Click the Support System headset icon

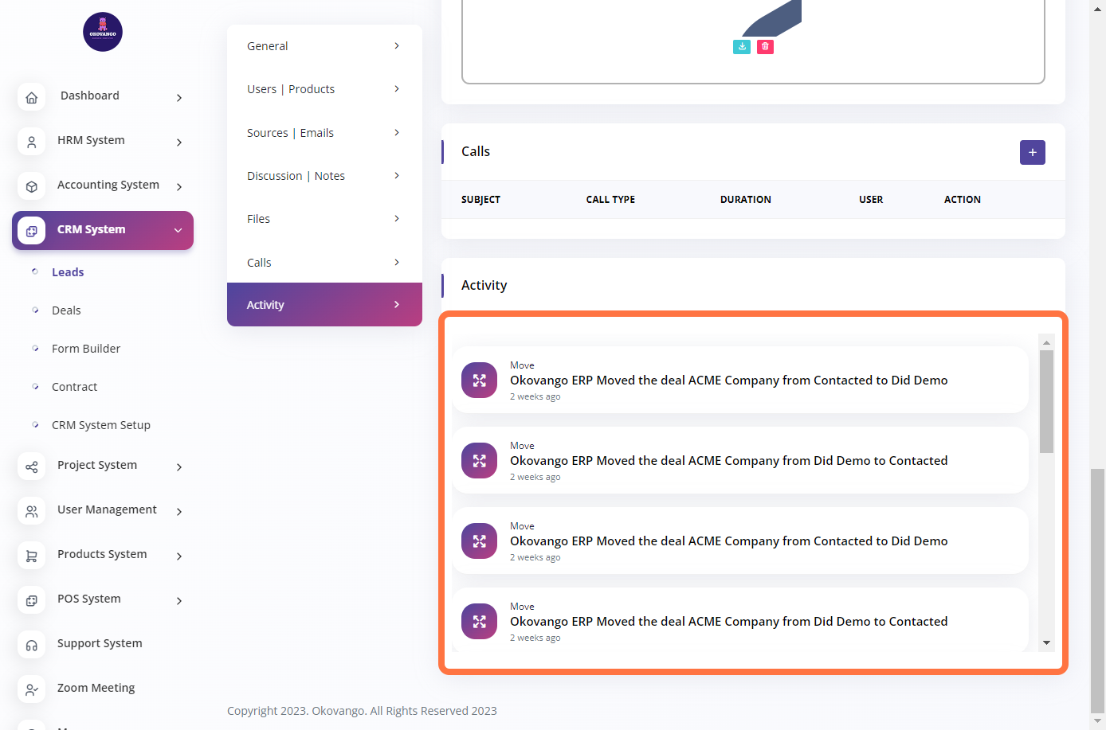[x=32, y=645]
